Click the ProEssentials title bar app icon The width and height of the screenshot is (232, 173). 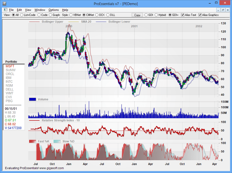pyautogui.click(x=4, y=3)
